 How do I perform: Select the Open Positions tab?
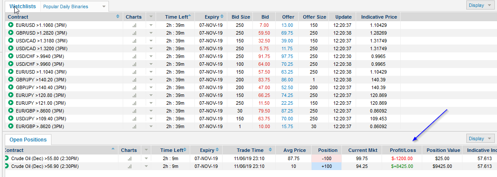pos(28,140)
